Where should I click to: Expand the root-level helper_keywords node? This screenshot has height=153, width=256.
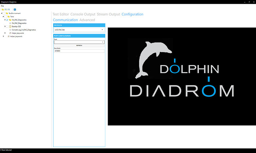pyautogui.click(x=3, y=36)
